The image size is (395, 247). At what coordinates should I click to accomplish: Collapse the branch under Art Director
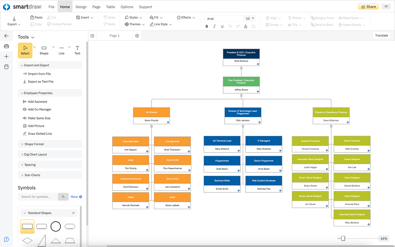152,126
